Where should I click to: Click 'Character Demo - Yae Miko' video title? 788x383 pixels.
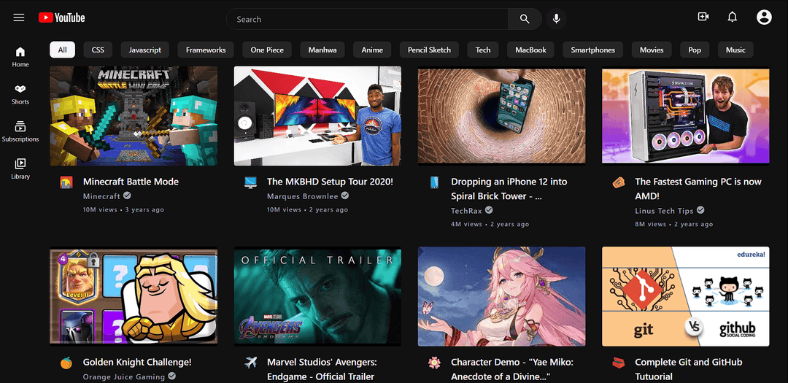tap(512, 369)
